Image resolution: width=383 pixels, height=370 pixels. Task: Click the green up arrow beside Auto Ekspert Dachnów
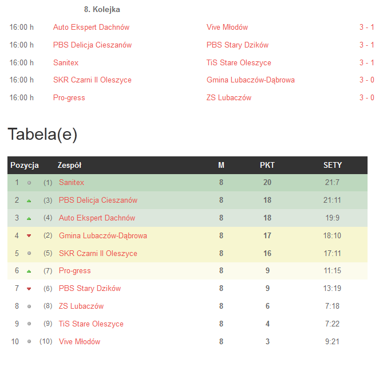29,218
